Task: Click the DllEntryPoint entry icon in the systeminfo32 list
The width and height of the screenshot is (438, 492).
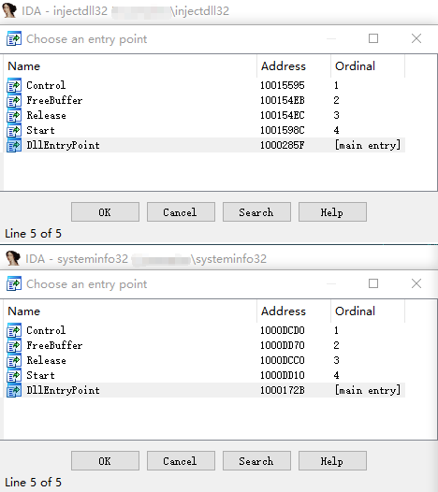Action: pyautogui.click(x=14, y=390)
